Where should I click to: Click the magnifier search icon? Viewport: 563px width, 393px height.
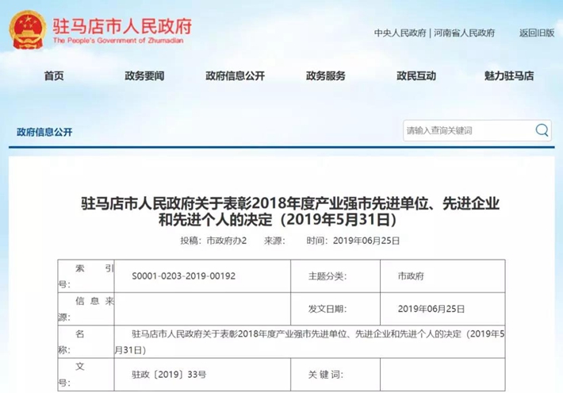(x=542, y=130)
